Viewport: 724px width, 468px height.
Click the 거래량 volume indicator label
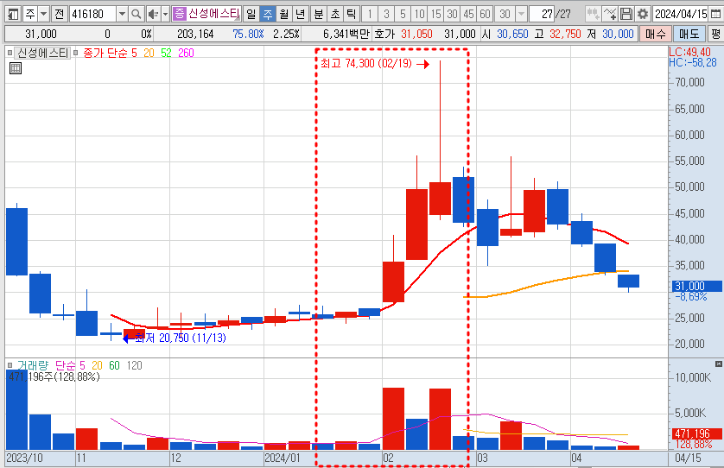33,365
